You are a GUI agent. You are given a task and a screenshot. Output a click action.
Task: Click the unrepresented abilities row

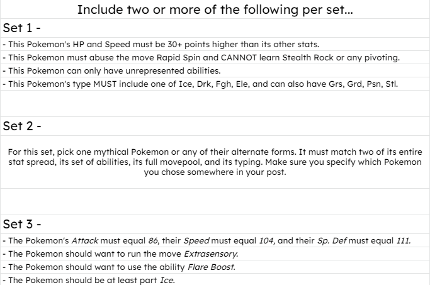tap(215, 70)
